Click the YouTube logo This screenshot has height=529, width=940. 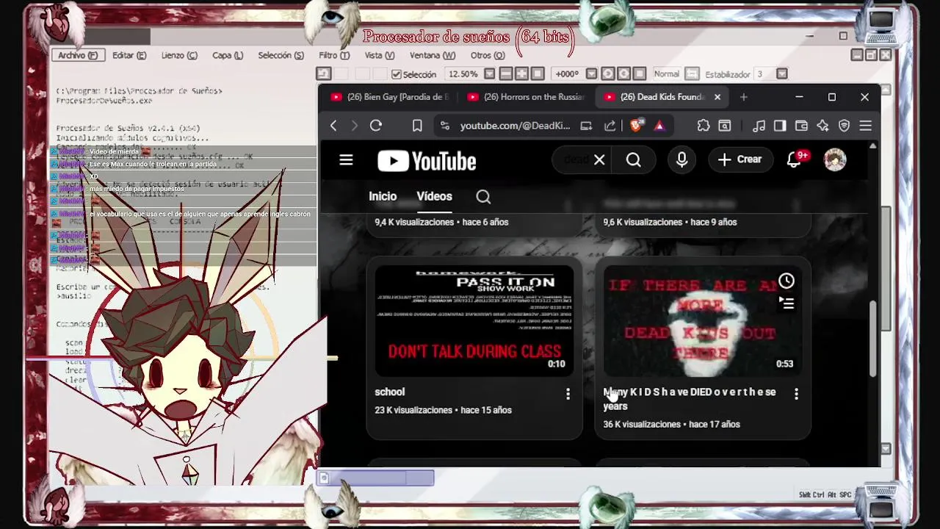(427, 161)
